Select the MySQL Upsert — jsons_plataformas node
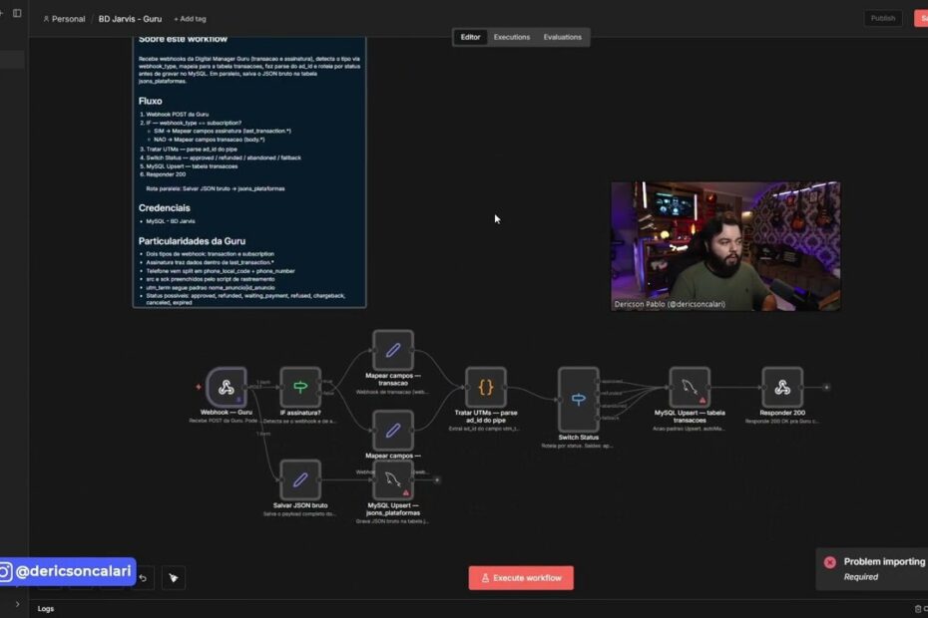The image size is (928, 618). 393,479
